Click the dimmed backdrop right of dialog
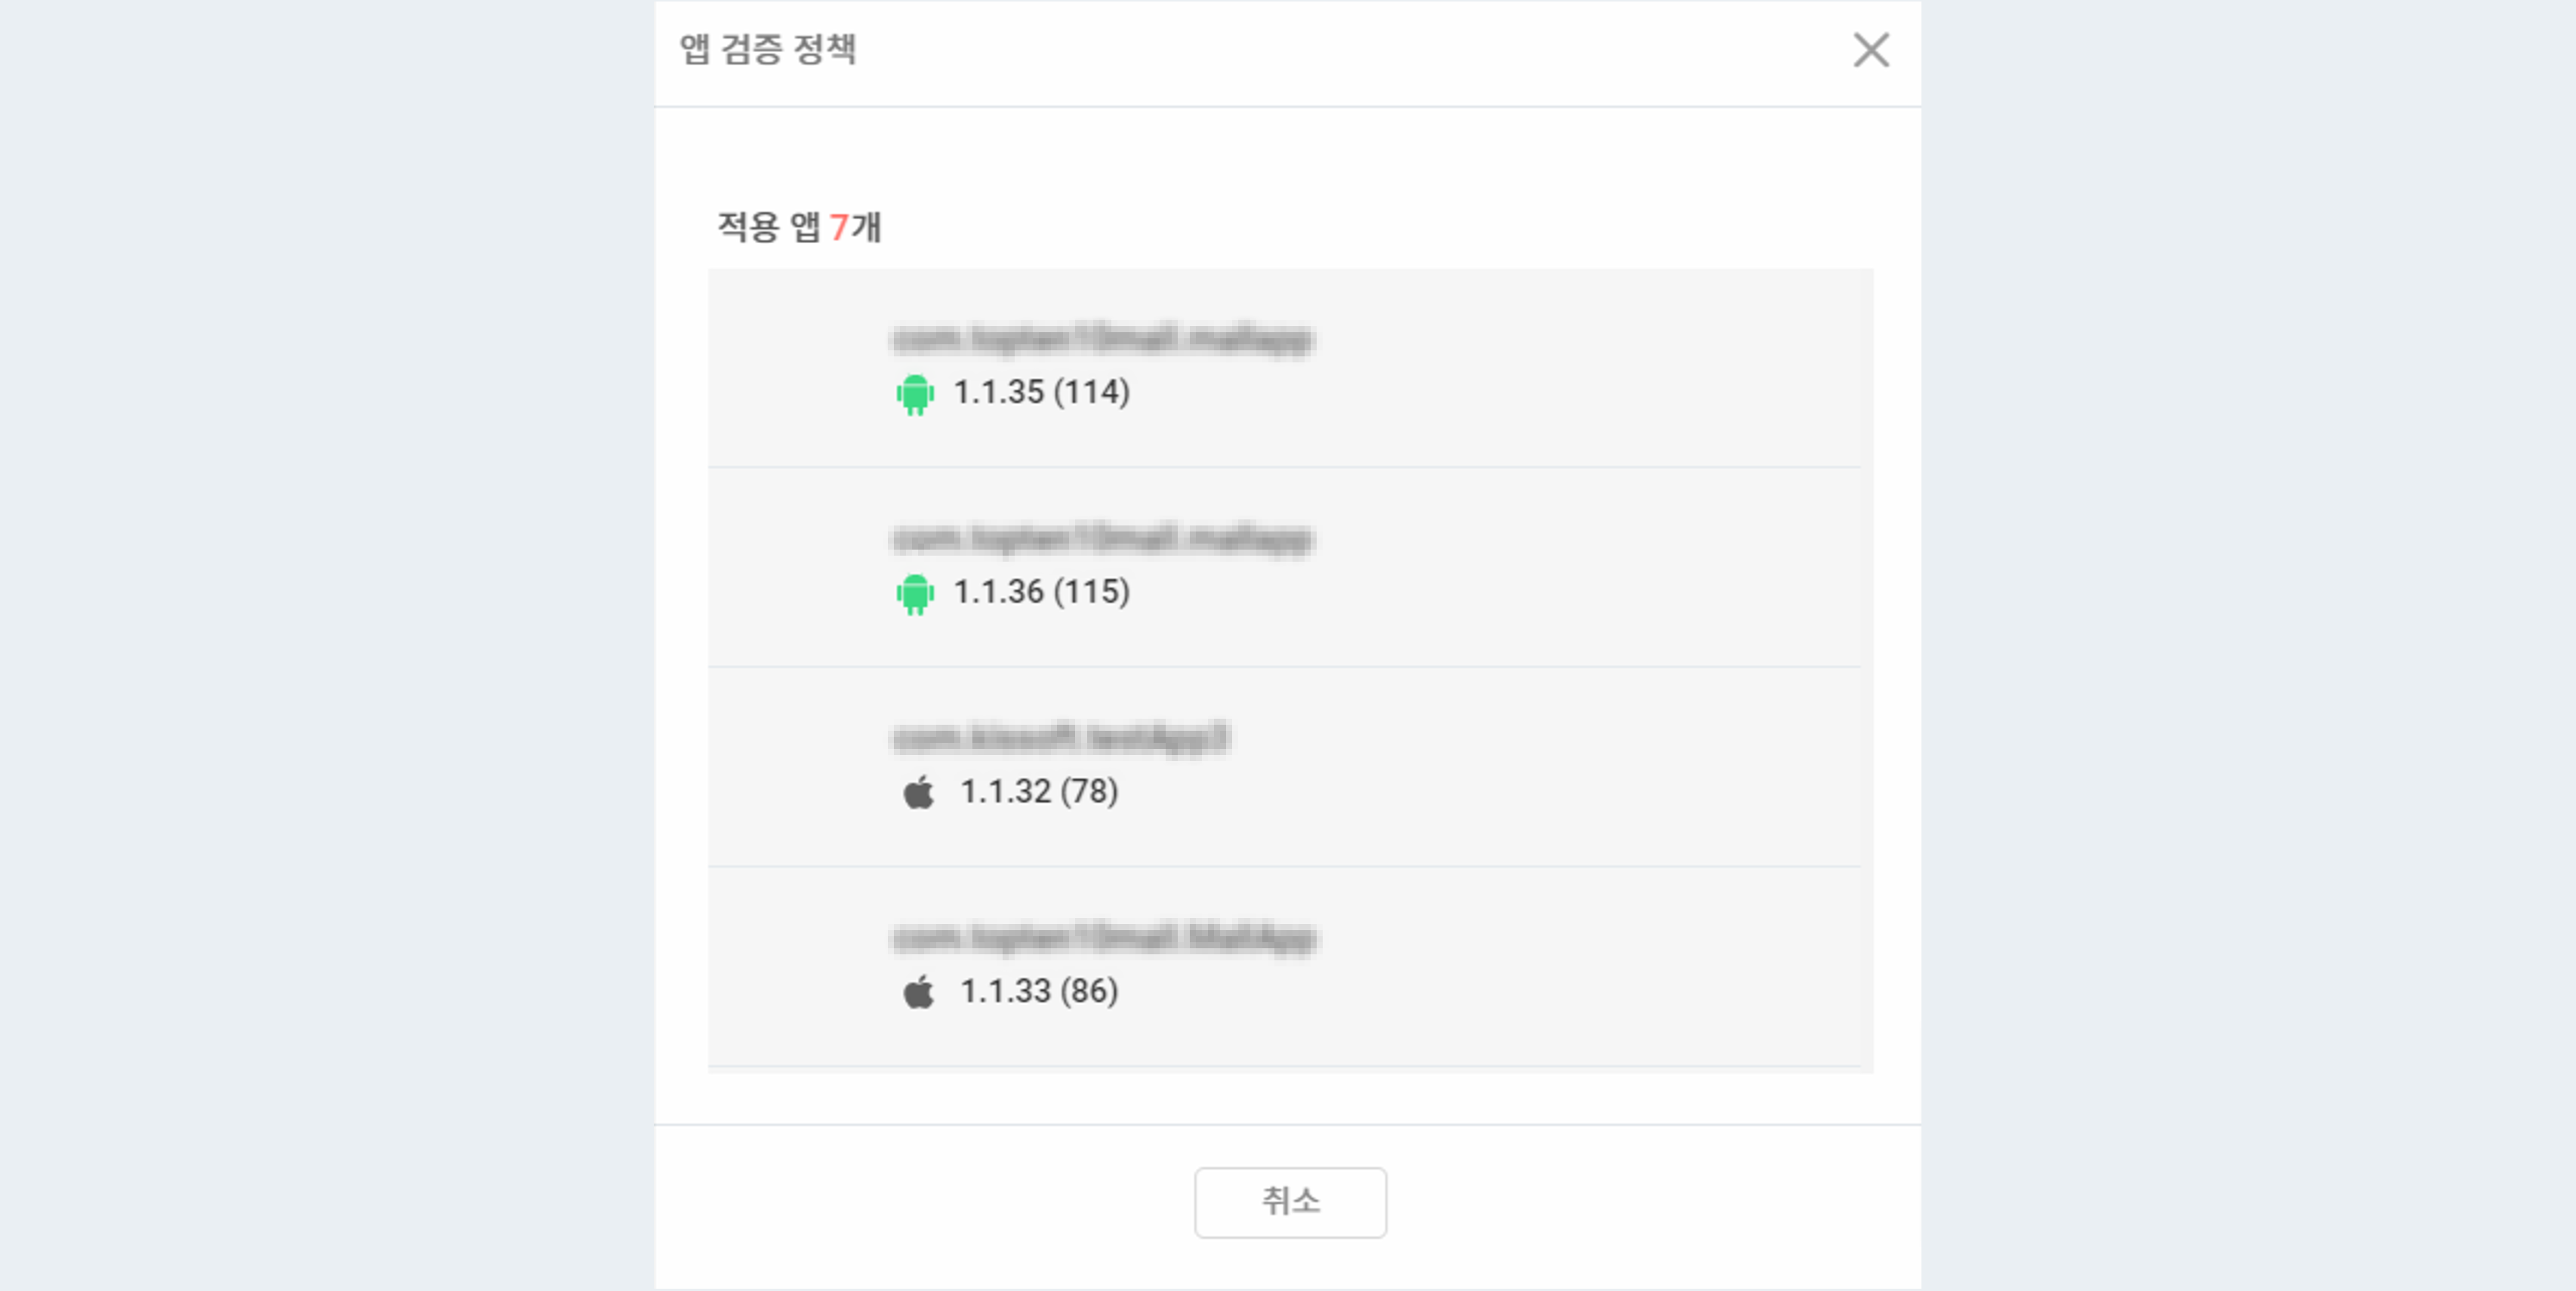Screen dimensions: 2576x1291 pos(2250,640)
